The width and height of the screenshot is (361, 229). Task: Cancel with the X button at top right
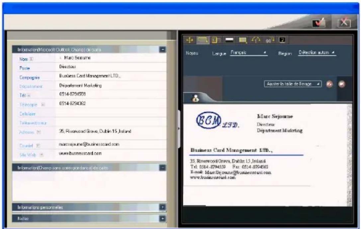[x=344, y=23]
